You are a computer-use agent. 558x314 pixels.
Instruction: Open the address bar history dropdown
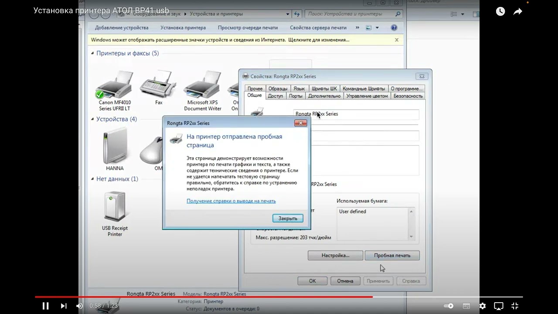[288, 14]
